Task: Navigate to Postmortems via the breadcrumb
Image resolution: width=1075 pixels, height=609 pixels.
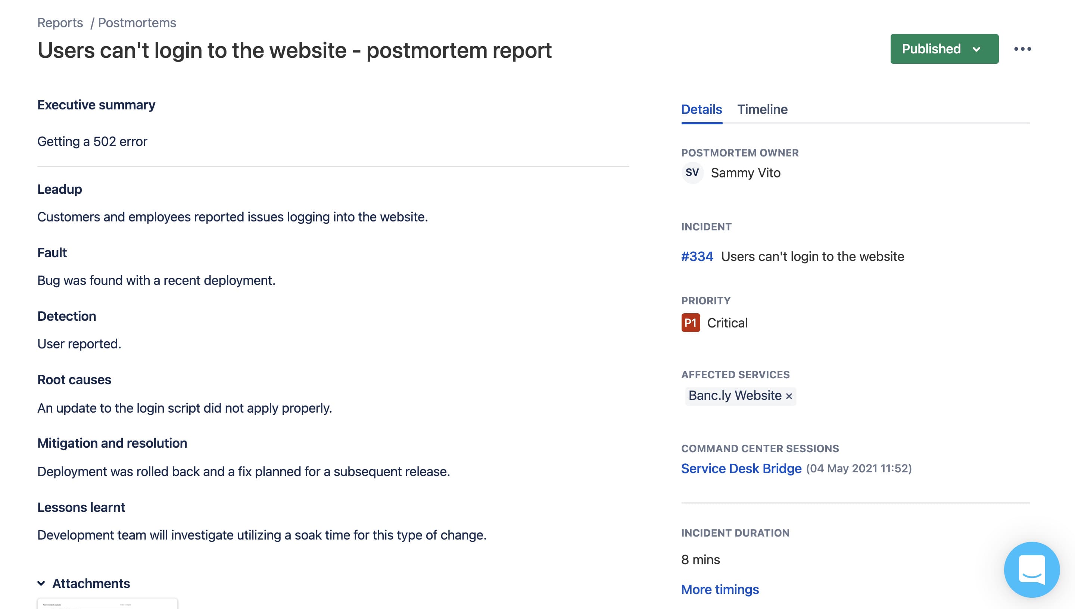Action: pos(137,22)
